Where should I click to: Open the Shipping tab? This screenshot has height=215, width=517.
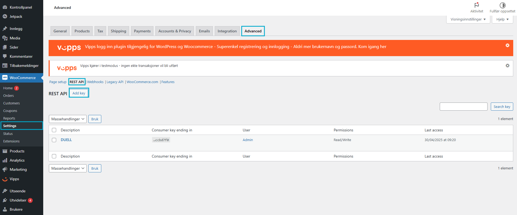[x=118, y=31]
